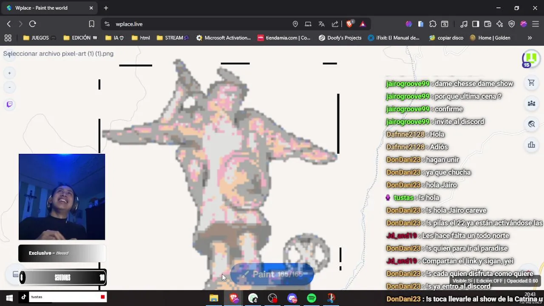Image resolution: width=544 pixels, height=306 pixels.
Task: Zoom in with the map plus button
Action: (9, 73)
